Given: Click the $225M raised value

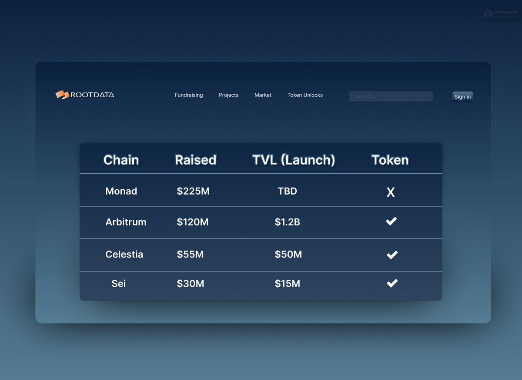Looking at the screenshot, I should point(193,191).
